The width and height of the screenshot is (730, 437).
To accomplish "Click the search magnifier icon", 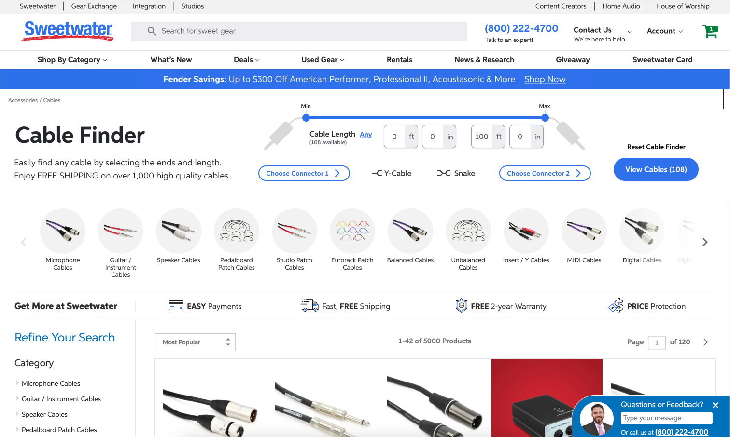I will (x=152, y=31).
